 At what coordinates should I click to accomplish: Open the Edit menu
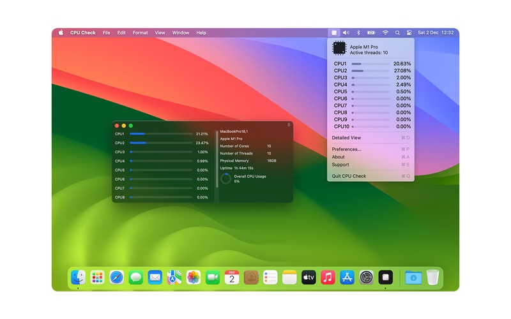click(121, 33)
